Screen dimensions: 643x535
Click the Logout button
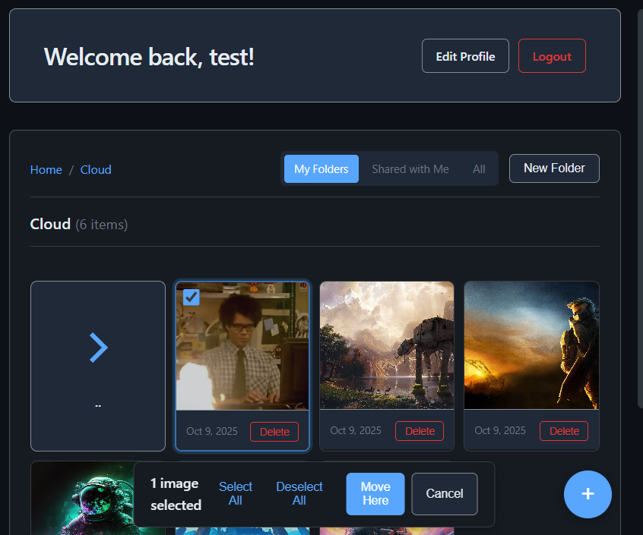click(x=552, y=56)
